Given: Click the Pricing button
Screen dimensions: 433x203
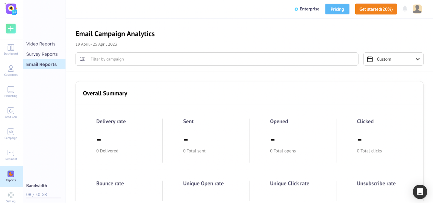Looking at the screenshot, I should coord(337,9).
